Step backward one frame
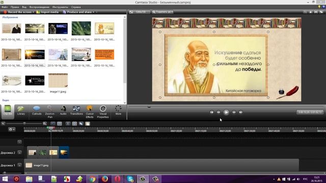The height and width of the screenshot is (183, 326). (219, 112)
